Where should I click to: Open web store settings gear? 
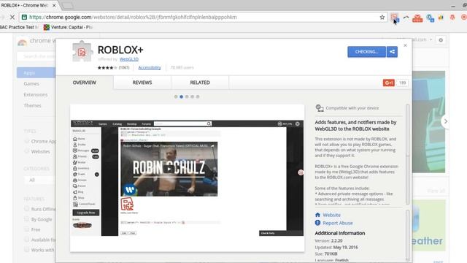(x=441, y=40)
